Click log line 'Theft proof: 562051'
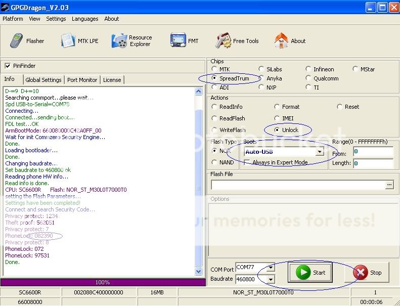400x306 pixels. [30, 223]
